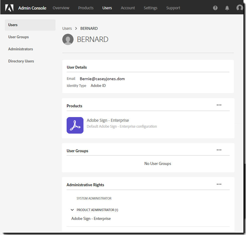Viewport: 246px width, 235px height.
Task: Click the User Details section heading
Action: pos(77,67)
